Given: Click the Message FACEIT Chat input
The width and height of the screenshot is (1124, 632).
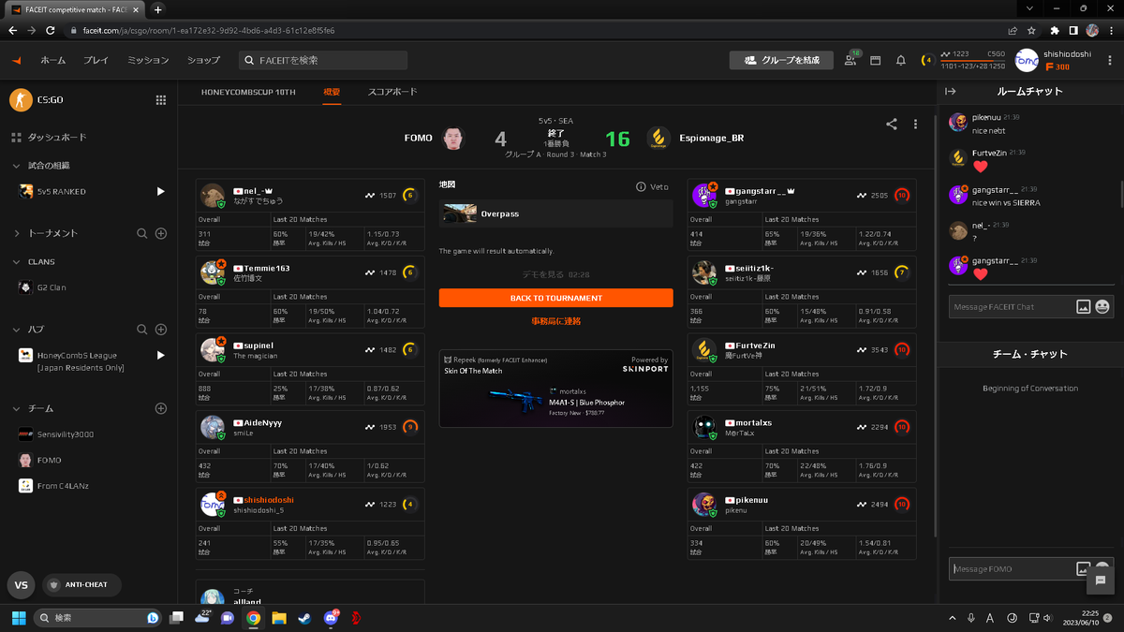Looking at the screenshot, I should [1011, 307].
